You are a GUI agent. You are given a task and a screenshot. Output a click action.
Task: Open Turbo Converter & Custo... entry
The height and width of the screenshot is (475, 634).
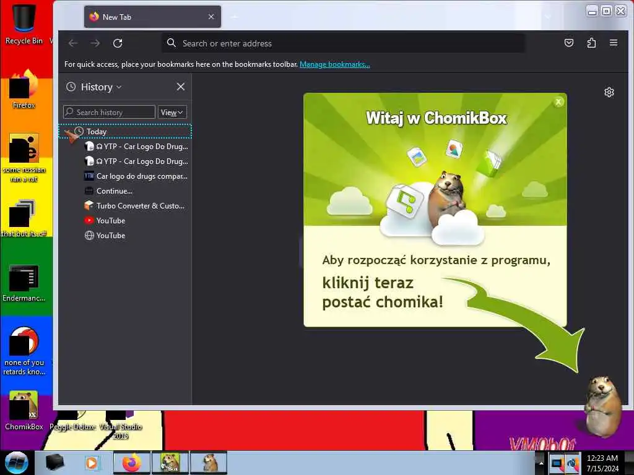[x=134, y=206]
